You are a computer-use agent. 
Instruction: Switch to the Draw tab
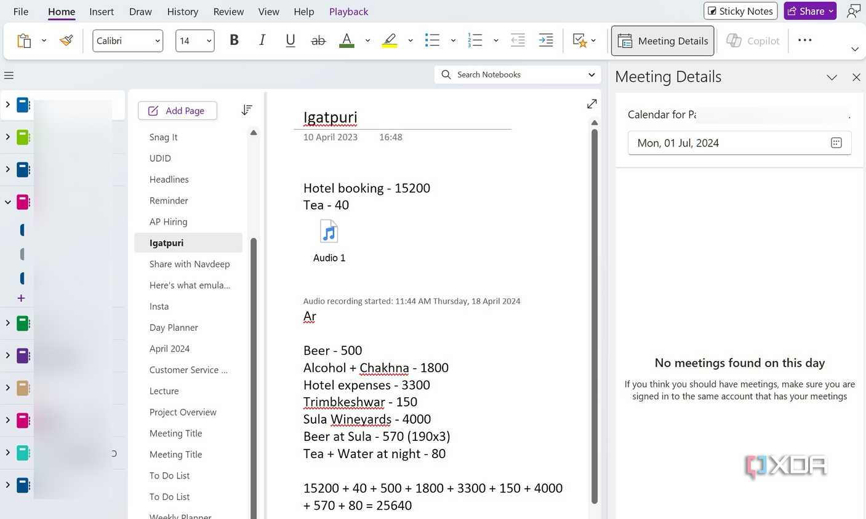pos(140,12)
